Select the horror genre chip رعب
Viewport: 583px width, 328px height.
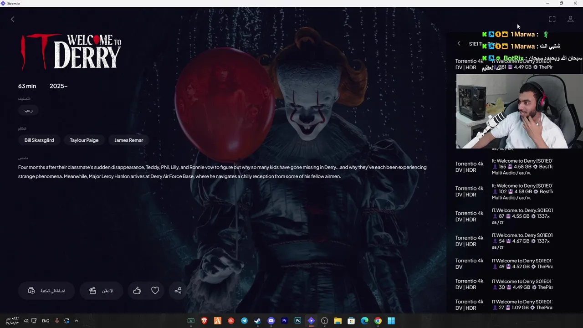28,110
